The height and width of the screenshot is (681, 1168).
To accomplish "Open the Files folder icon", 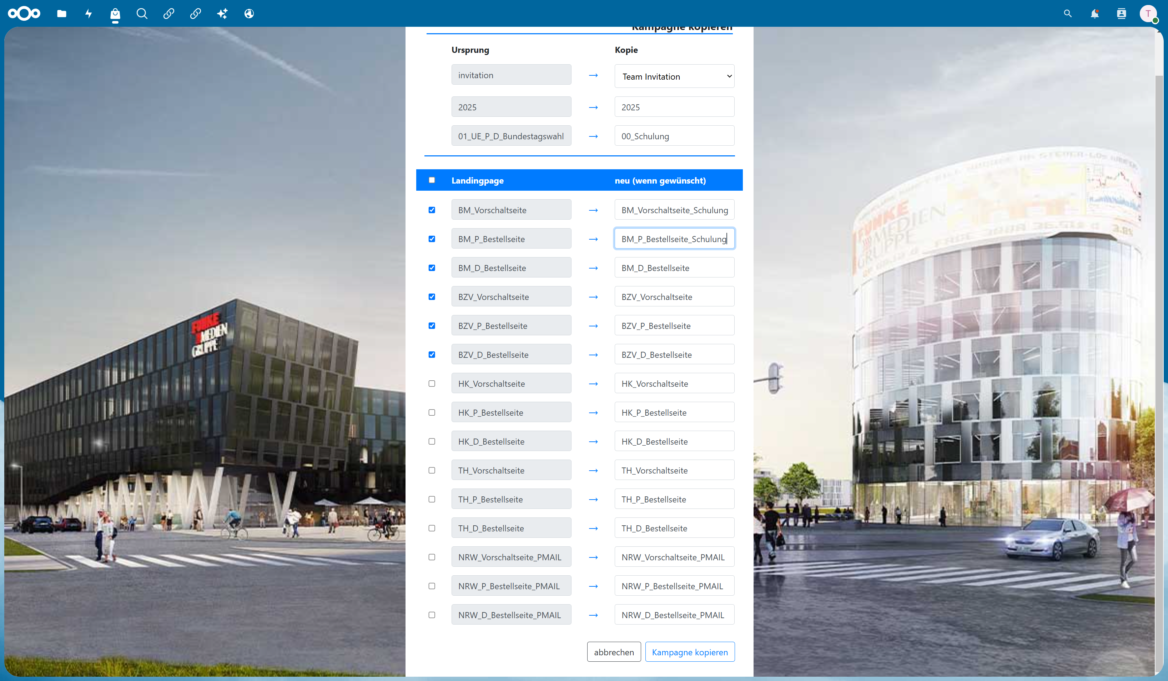I will coord(61,14).
